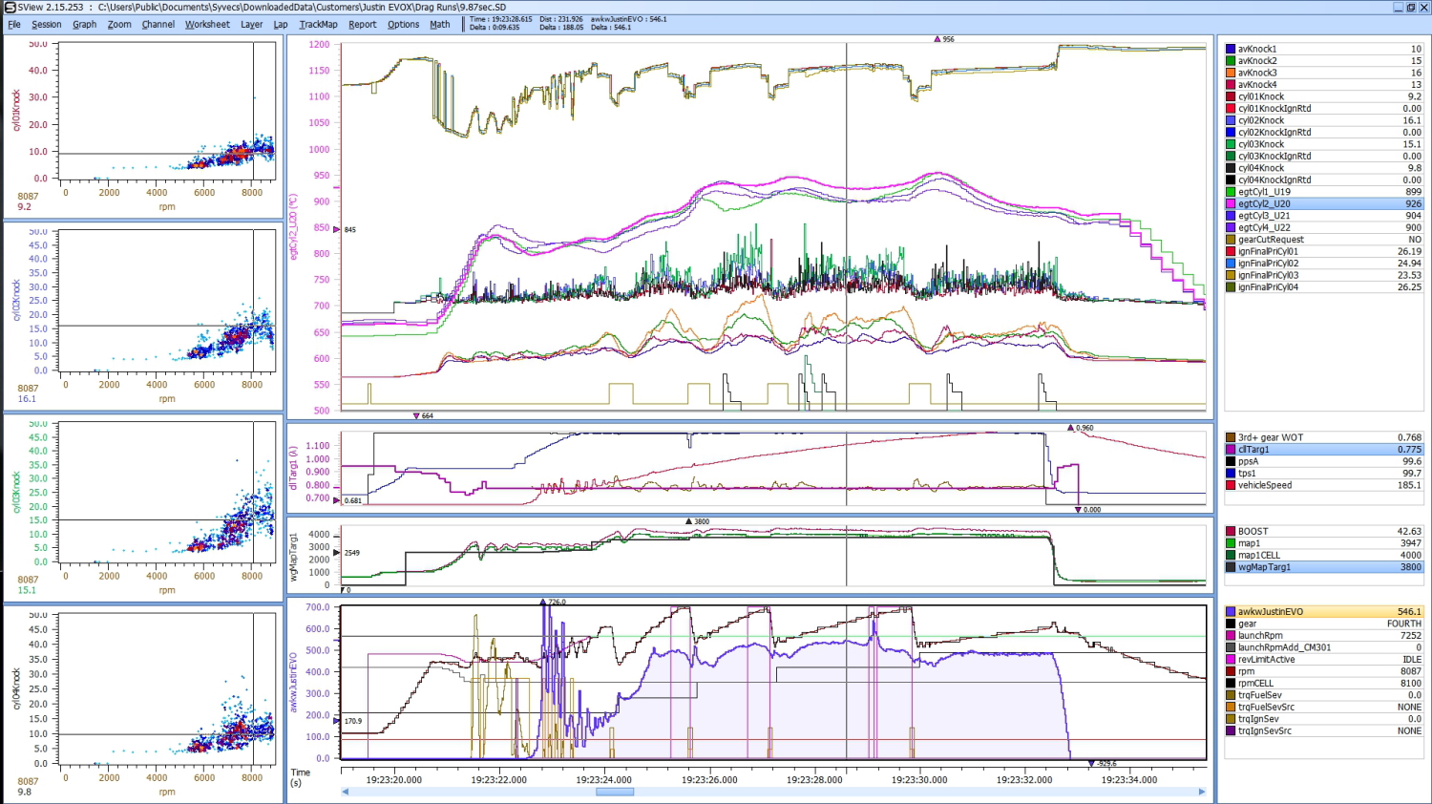Click the SView application icon in title bar
Screen dimensions: 1432x804
pos(10,8)
